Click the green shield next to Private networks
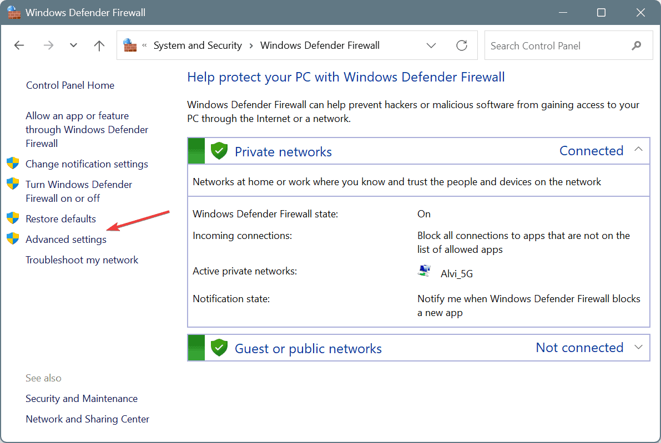 219,151
